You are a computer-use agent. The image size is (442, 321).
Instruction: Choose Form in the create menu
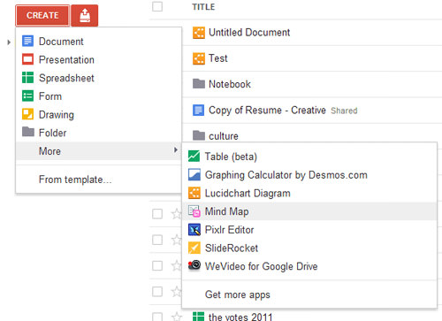(x=99, y=96)
